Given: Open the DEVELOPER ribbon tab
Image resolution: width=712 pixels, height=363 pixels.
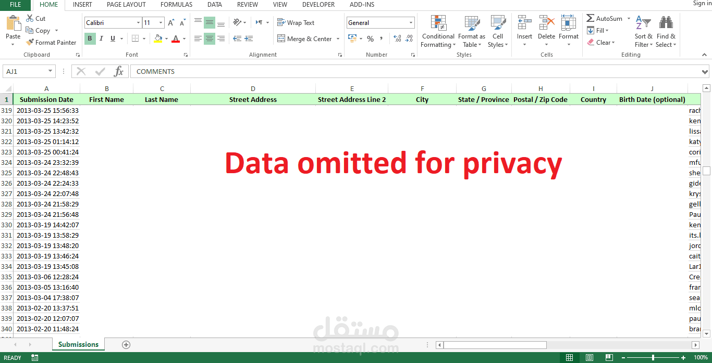Looking at the screenshot, I should coord(318,5).
